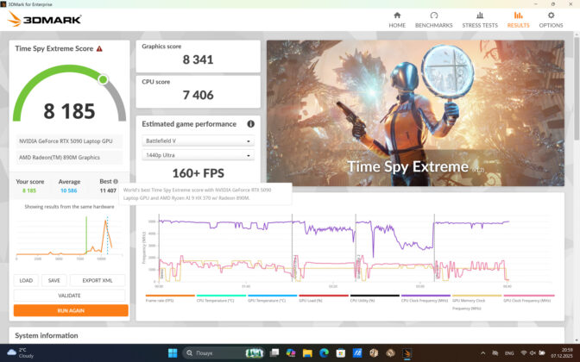580x362 pixels.
Task: Click the 3DMark logo
Action: 44,19
